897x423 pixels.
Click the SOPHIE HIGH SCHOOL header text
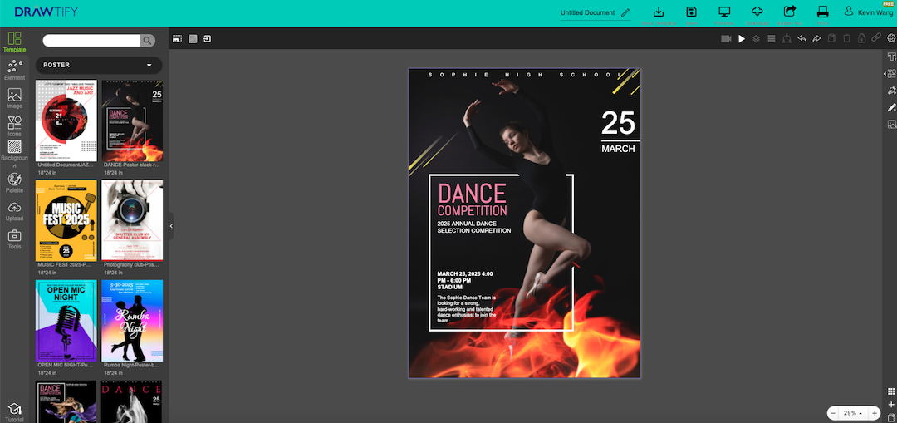tap(525, 75)
